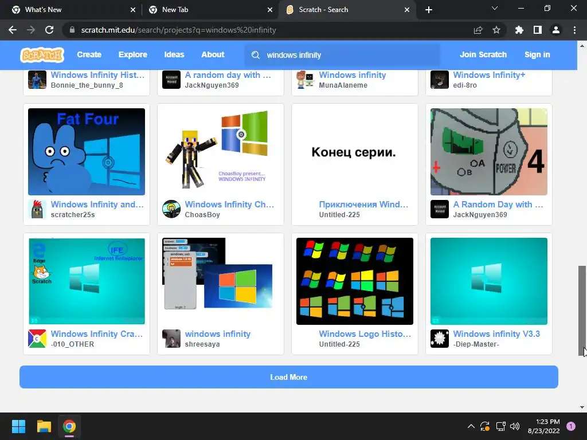Open Windows Logo Histo... thumbnail
The width and height of the screenshot is (587, 440).
(354, 281)
